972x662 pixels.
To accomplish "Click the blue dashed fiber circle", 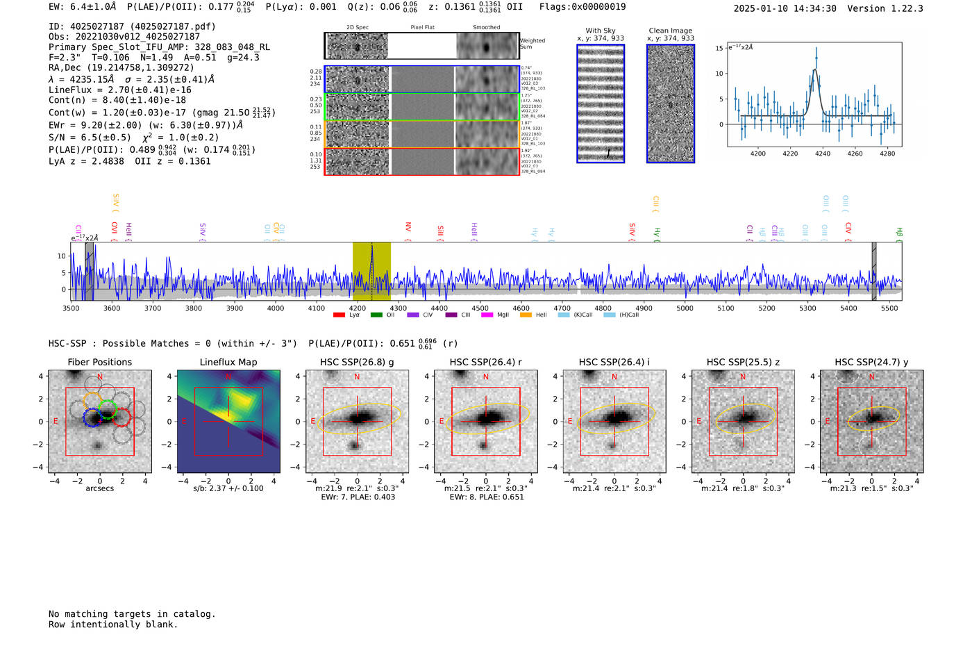I will click(x=93, y=417).
